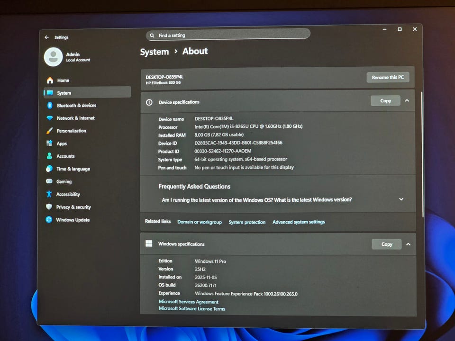Go to Privacy & security settings
Image resolution: width=455 pixels, height=341 pixels.
[73, 207]
